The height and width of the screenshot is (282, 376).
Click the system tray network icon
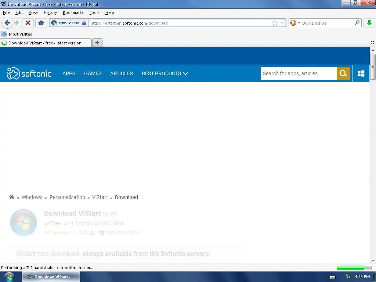pyautogui.click(x=348, y=277)
